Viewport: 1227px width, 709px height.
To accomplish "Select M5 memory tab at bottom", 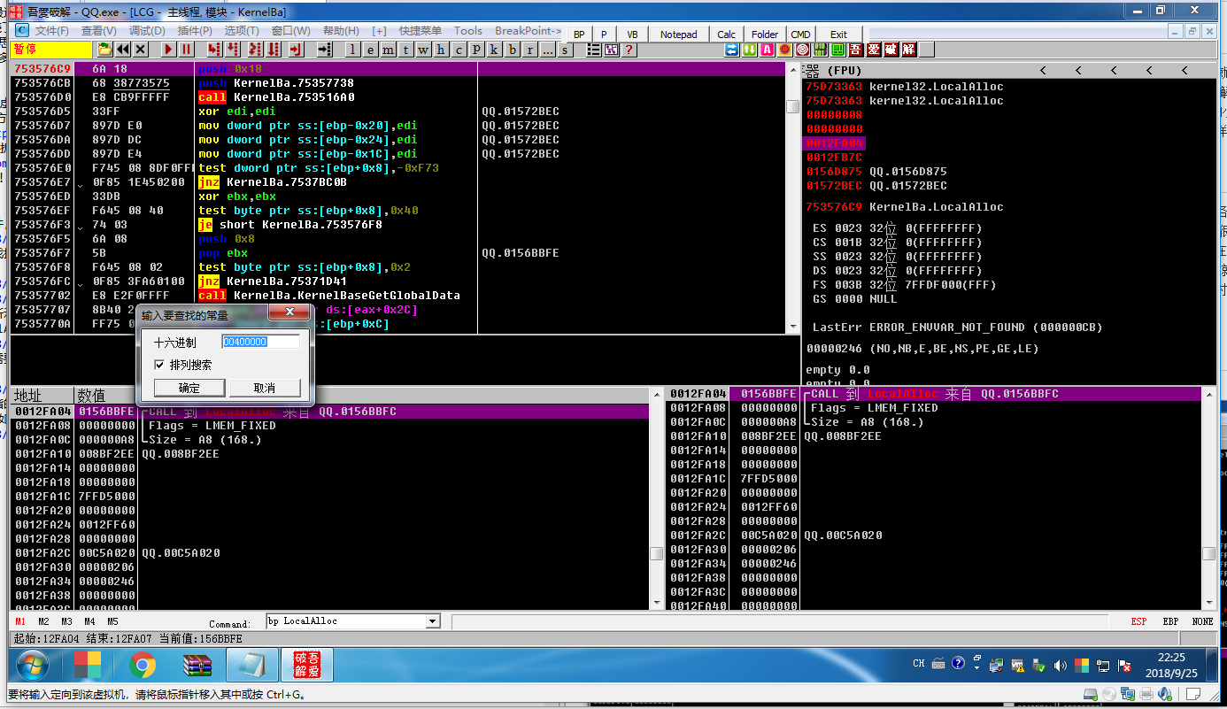I will point(112,621).
